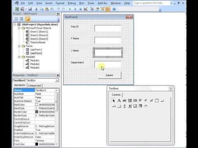Click the Paste clipboard icon

point(47,9)
